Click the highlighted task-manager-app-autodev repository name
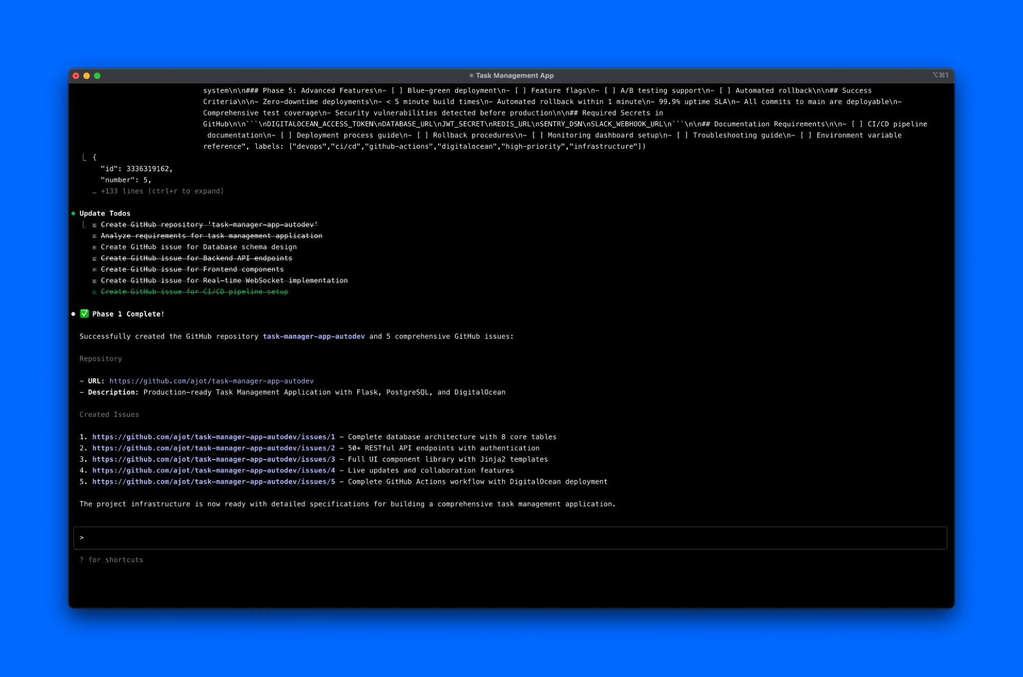Image resolution: width=1023 pixels, height=677 pixels. 314,336
